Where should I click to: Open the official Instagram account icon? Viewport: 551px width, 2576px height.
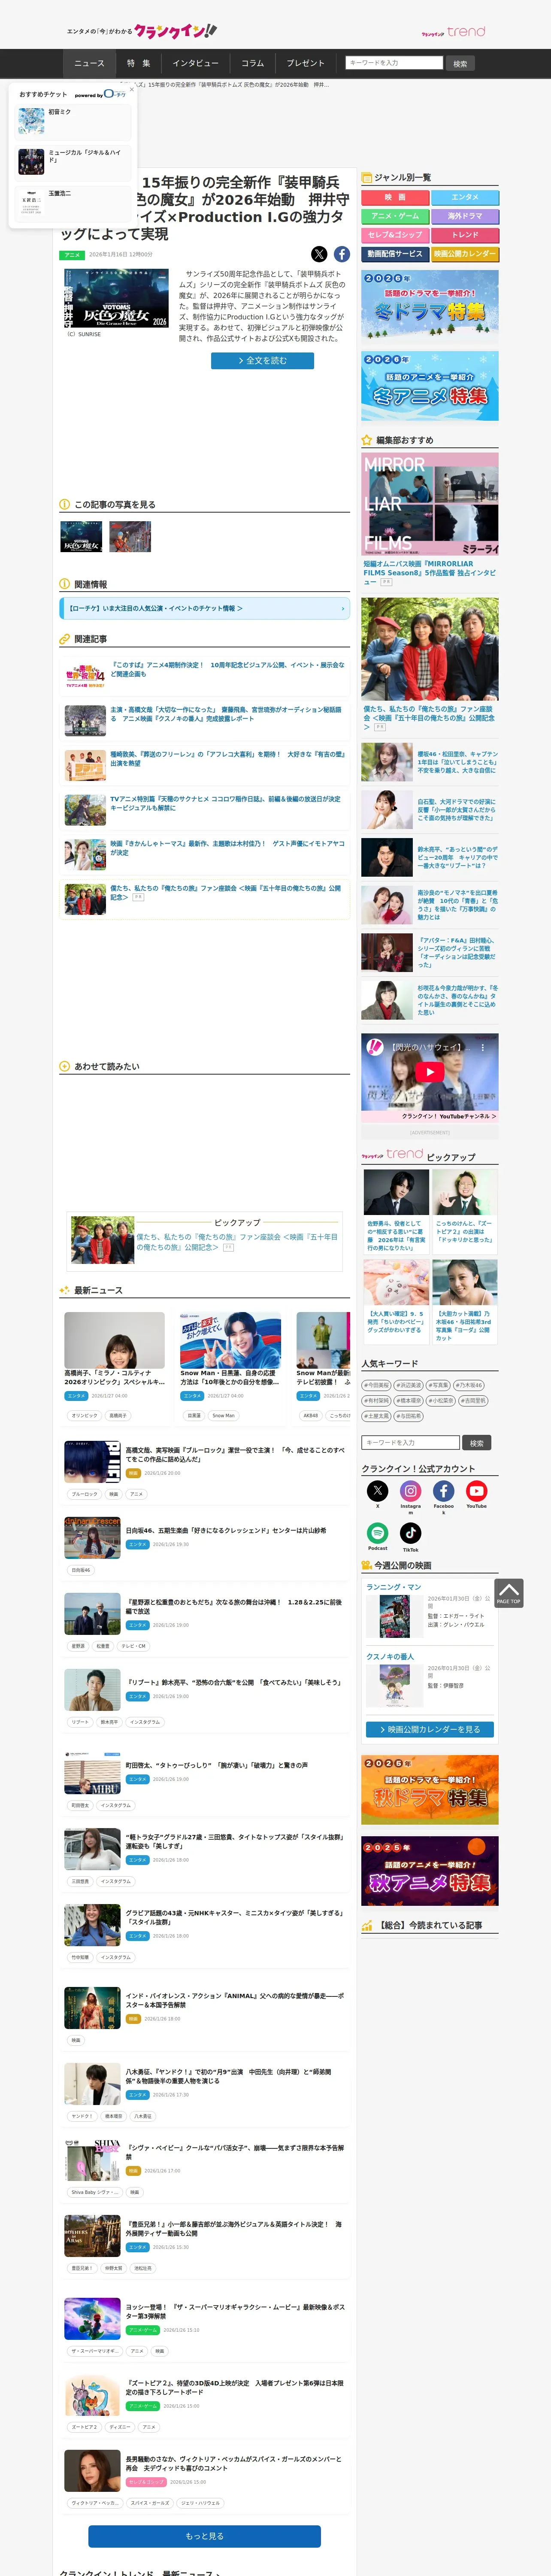click(x=411, y=1491)
